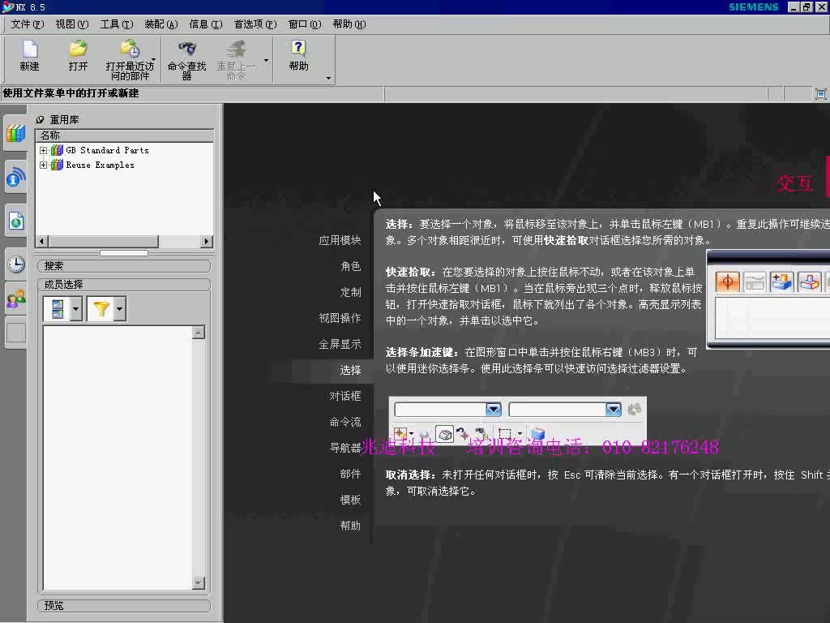Open the 视图(V) menu
This screenshot has width=830, height=623.
pyautogui.click(x=72, y=24)
